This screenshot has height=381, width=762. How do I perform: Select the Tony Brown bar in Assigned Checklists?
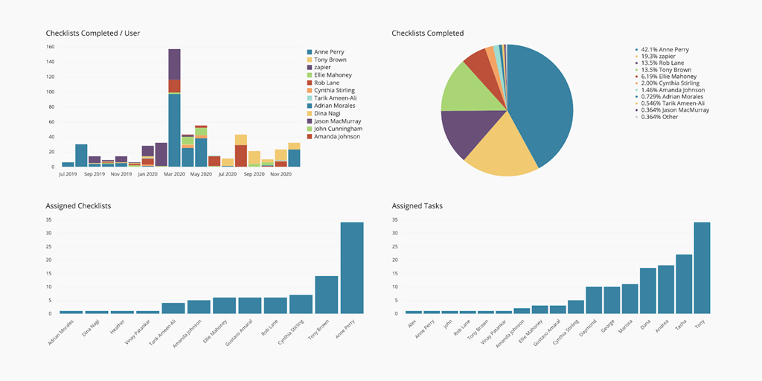tap(327, 295)
